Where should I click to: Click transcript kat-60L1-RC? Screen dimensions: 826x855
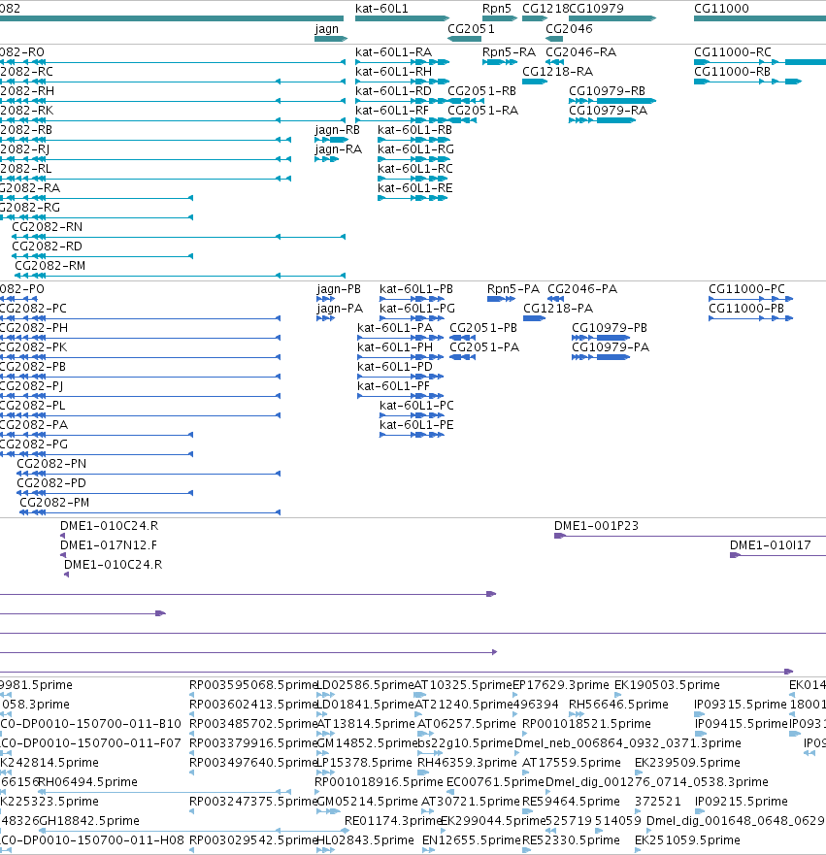click(413, 179)
